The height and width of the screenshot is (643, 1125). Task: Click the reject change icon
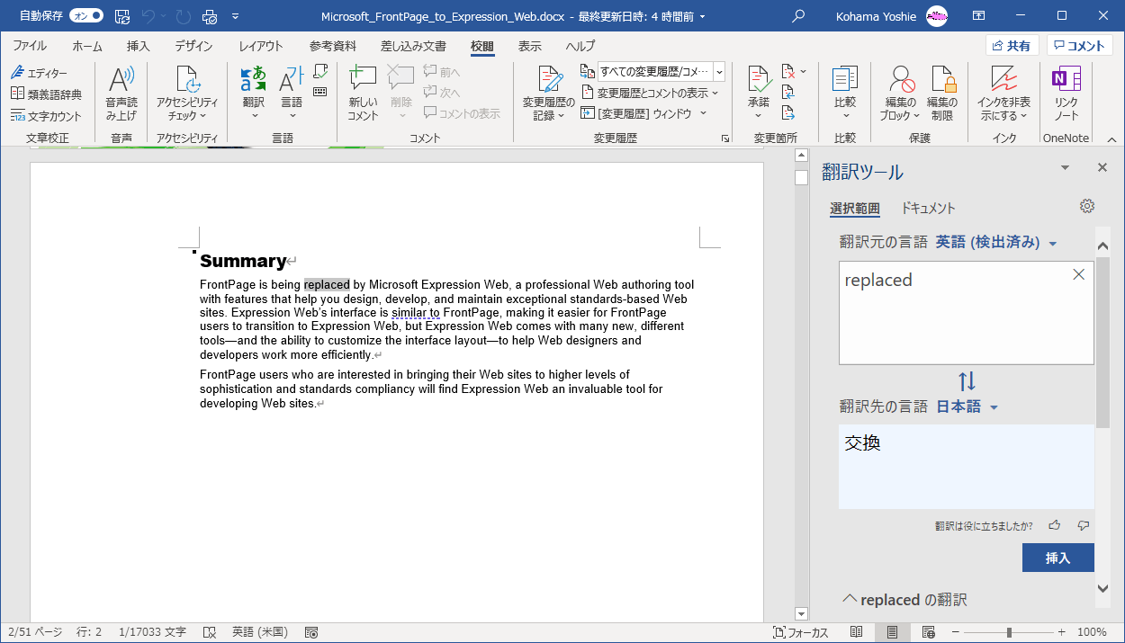coord(789,71)
